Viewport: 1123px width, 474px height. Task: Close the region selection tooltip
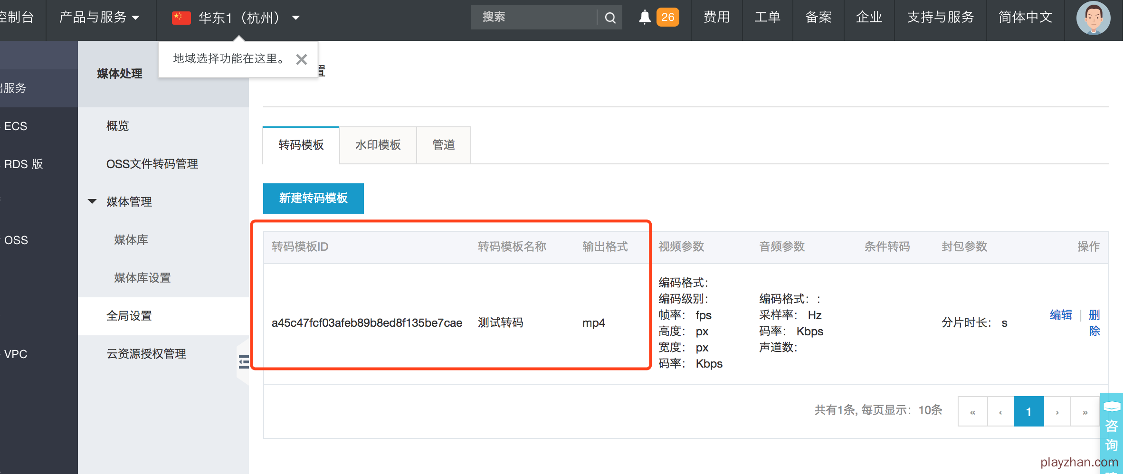click(301, 59)
